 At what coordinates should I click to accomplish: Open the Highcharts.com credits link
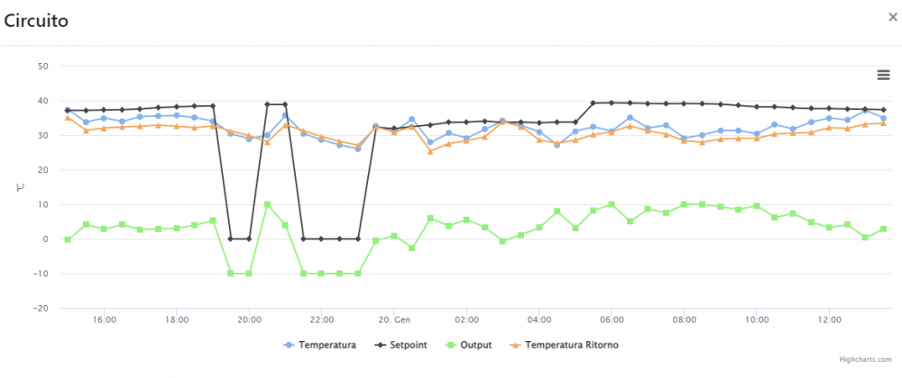[x=865, y=360]
